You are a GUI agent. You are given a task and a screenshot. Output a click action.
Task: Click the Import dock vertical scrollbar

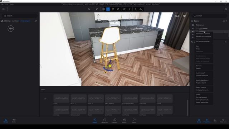[x=187, y=108]
